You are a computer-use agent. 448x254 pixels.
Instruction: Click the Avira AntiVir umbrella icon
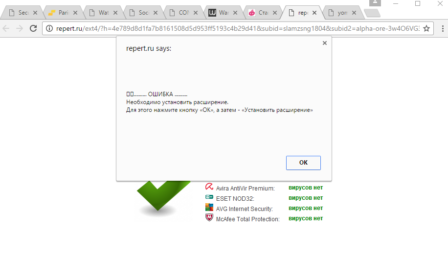point(209,188)
